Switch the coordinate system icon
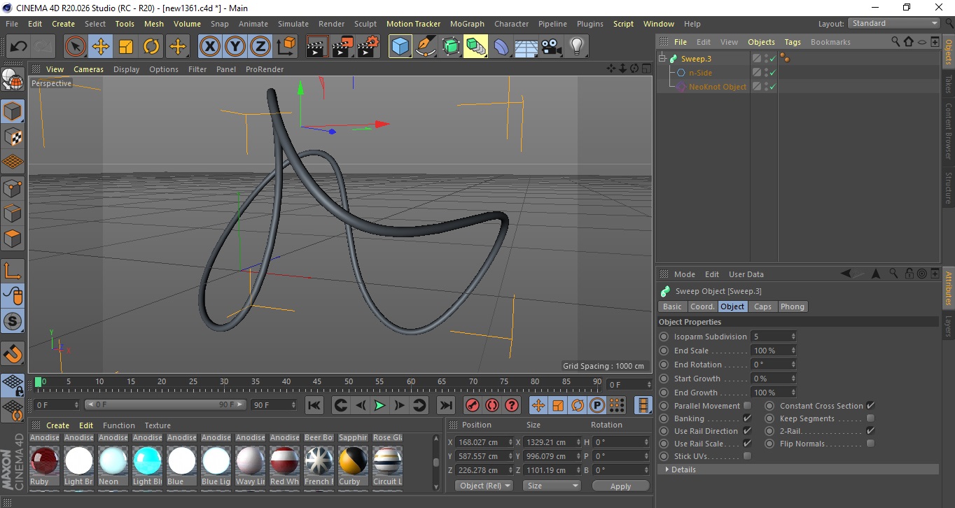955x508 pixels. tap(286, 47)
